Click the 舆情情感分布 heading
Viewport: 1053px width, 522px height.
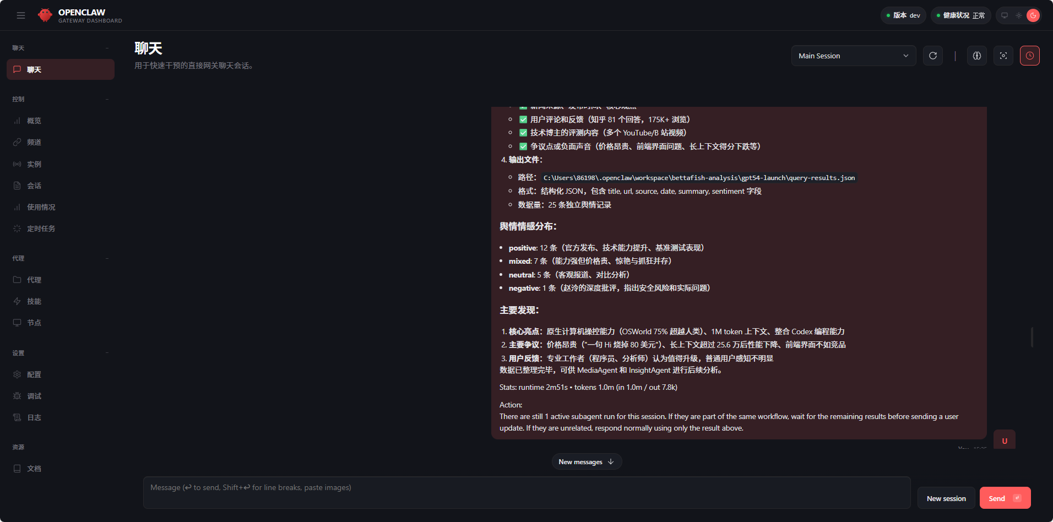pos(528,226)
